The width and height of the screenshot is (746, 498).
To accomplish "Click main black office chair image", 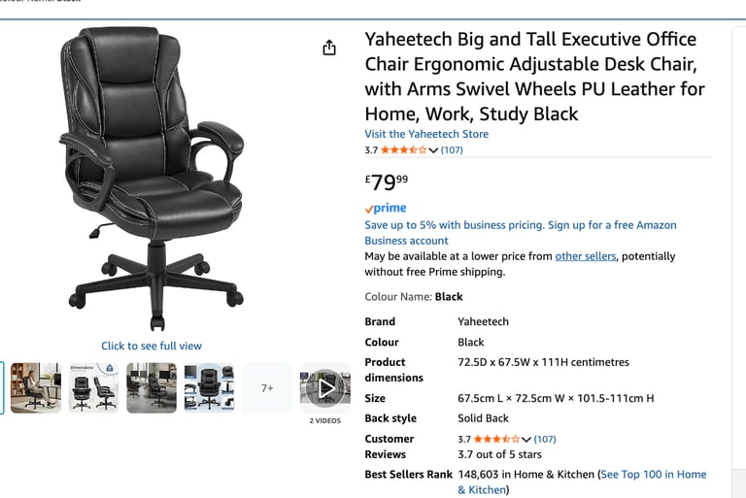I will point(152,179).
